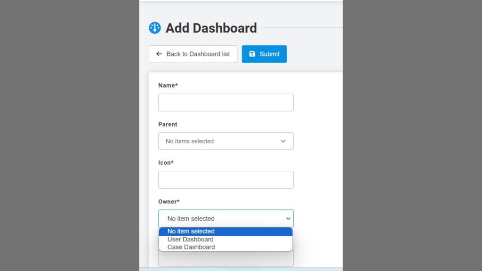
Task: Click the blue dashboard gauge icon
Action: pos(154,28)
